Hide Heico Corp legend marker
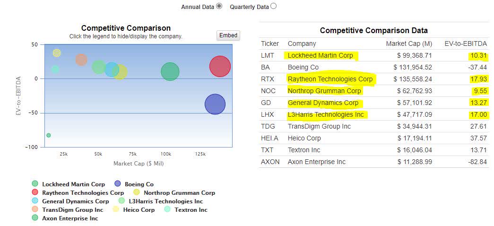This screenshot has width=494, height=226. click(116, 209)
